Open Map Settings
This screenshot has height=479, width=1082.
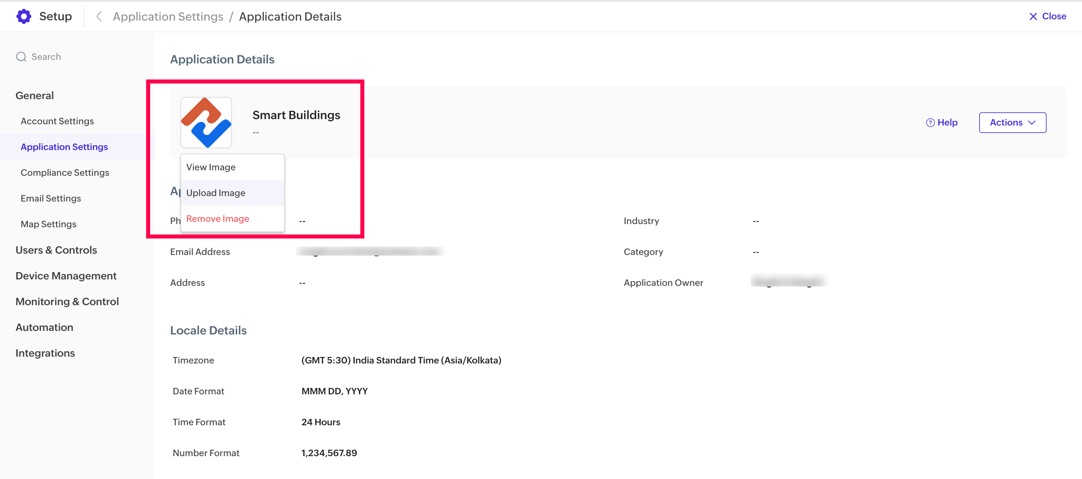[48, 224]
